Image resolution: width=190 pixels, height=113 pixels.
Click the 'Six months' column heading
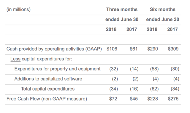coord(162,9)
